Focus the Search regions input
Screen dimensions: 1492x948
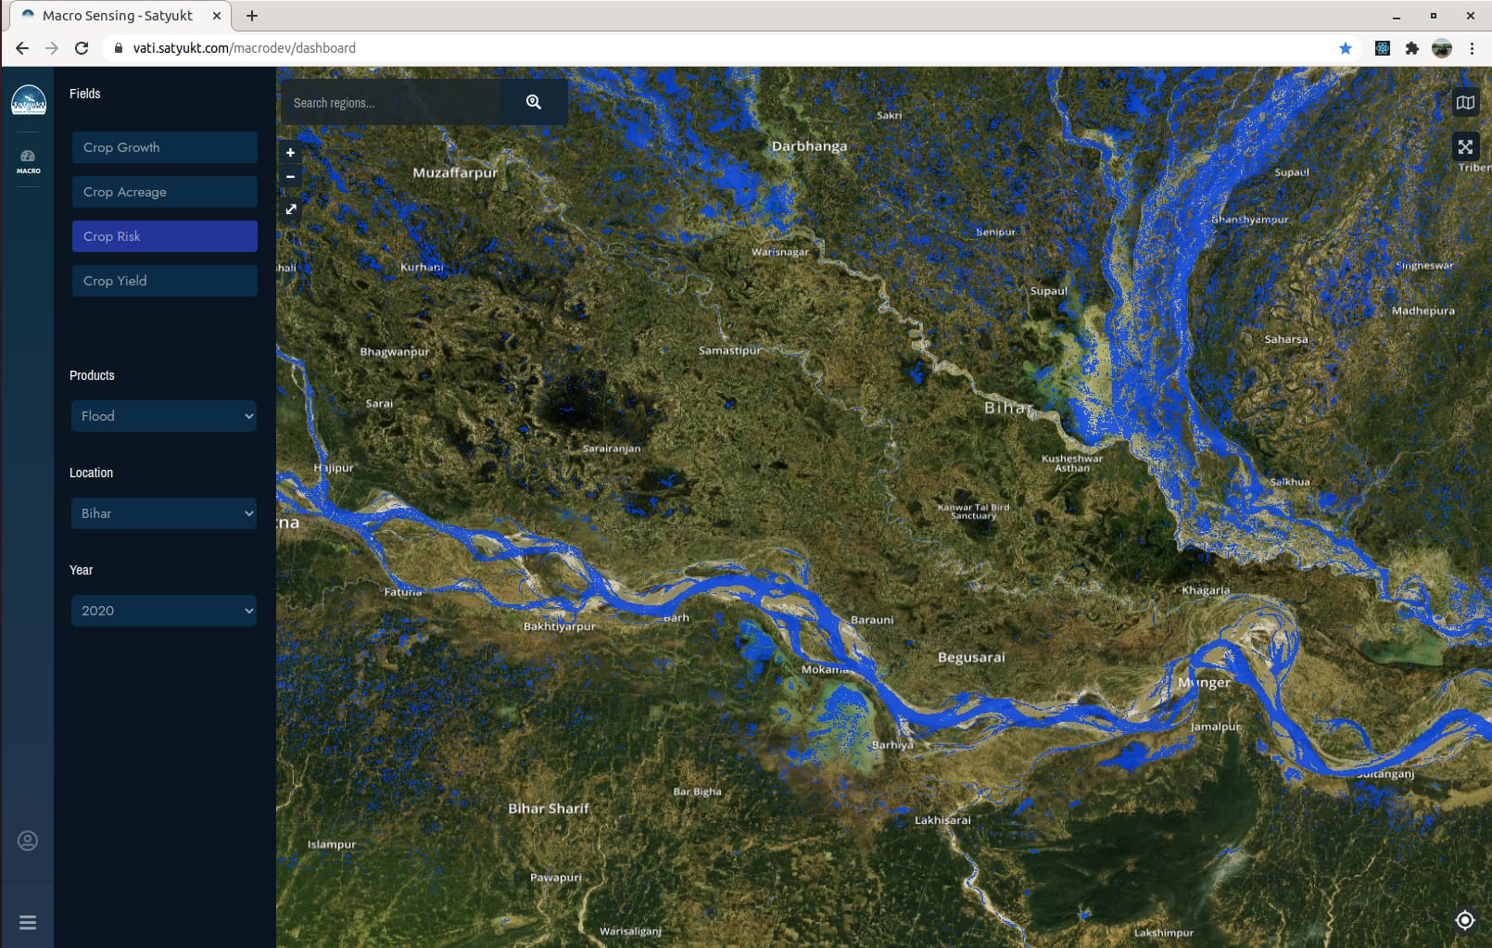391,103
